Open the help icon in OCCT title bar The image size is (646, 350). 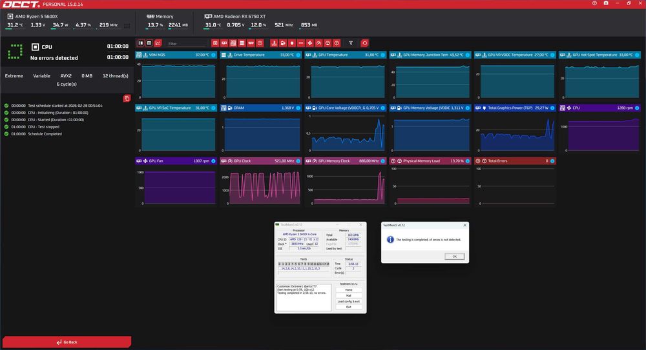(594, 3)
